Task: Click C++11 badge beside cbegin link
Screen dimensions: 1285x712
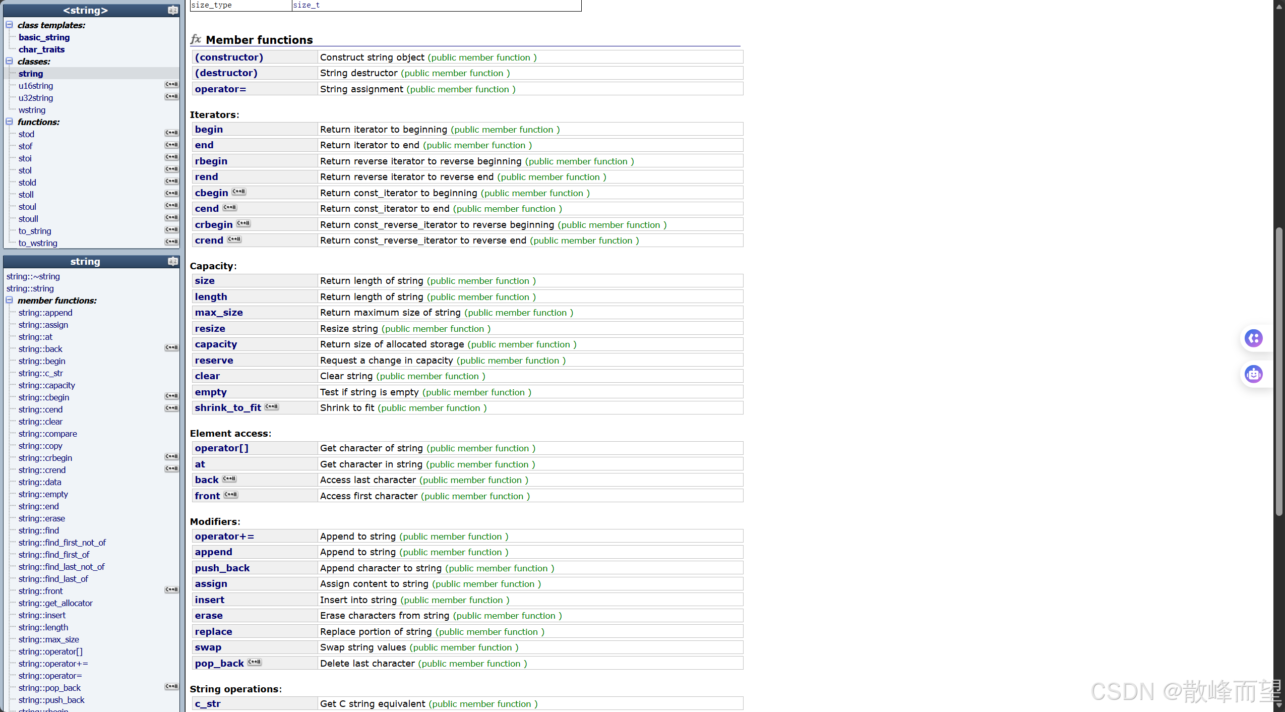Action: pos(239,192)
